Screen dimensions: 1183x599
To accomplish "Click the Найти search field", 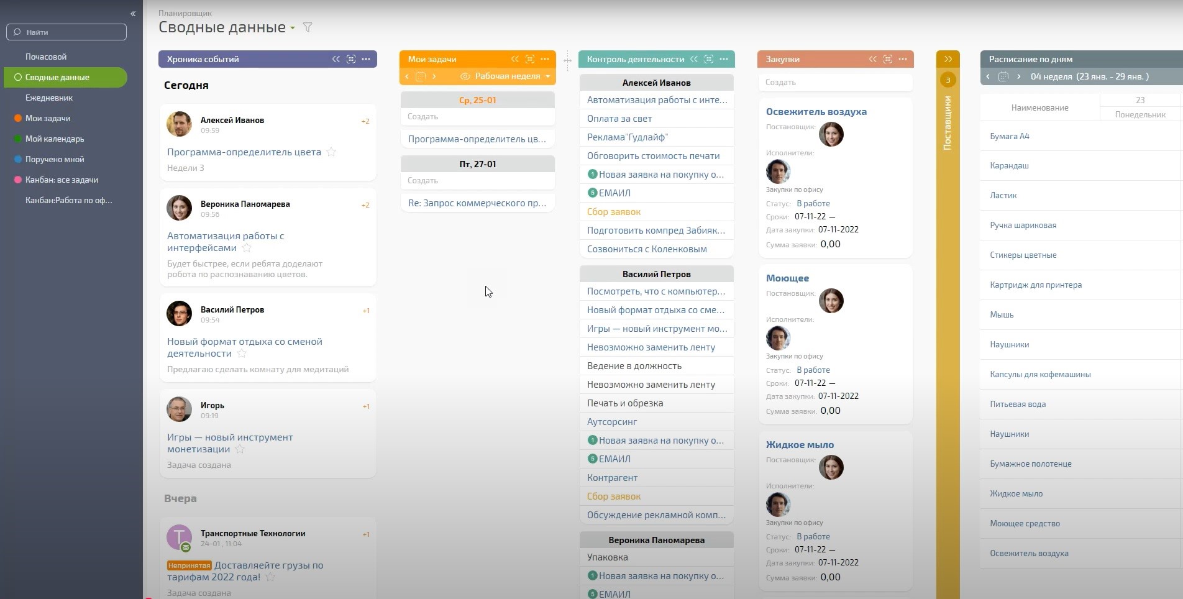I will pyautogui.click(x=66, y=32).
